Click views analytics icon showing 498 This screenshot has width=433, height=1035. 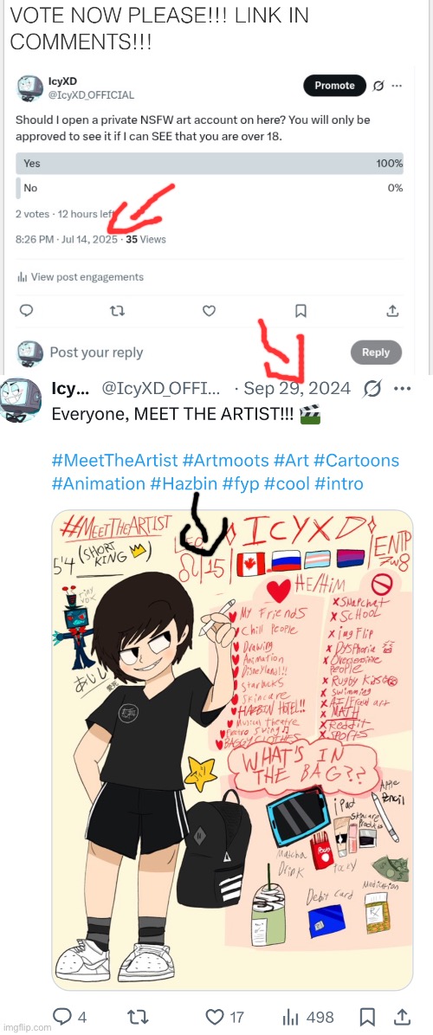(290, 1017)
